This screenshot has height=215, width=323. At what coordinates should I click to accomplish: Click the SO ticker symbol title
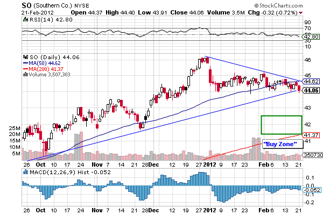[x=26, y=5]
